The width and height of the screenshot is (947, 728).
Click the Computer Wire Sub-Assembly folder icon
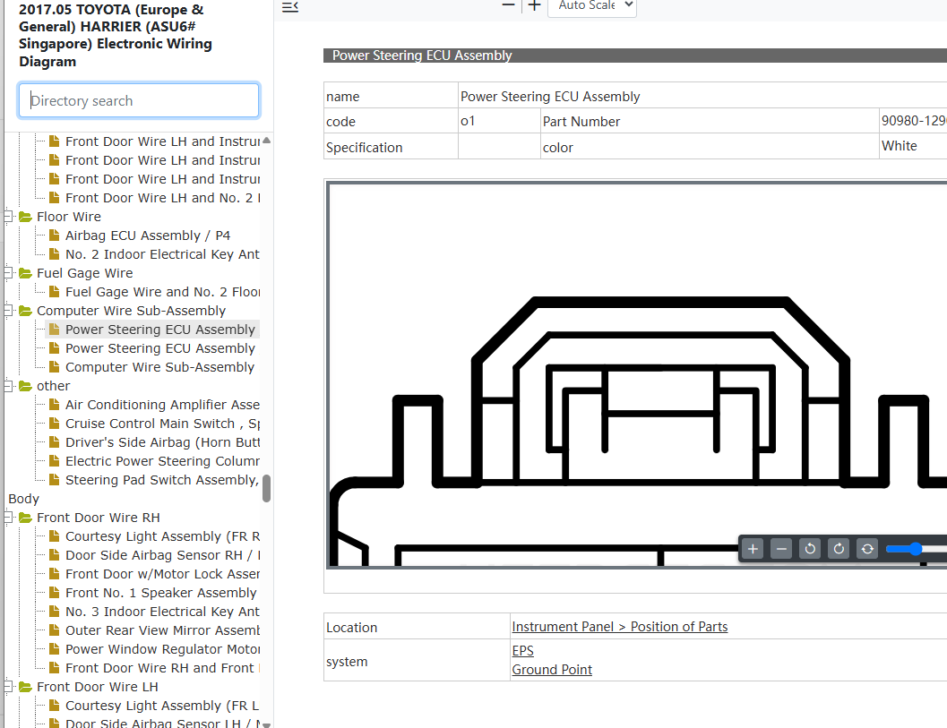pos(25,311)
